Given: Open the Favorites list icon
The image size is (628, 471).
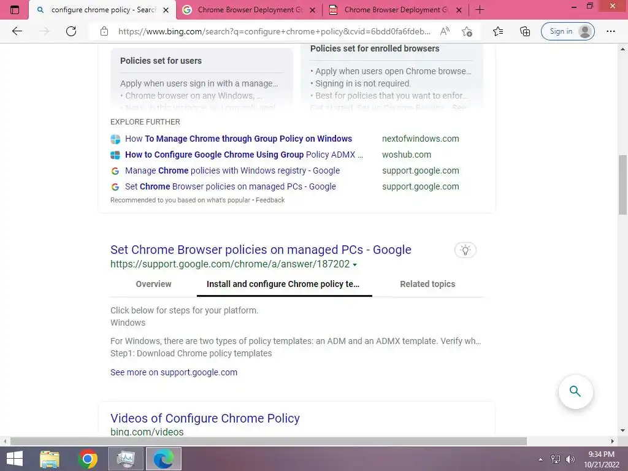Looking at the screenshot, I should (x=498, y=31).
